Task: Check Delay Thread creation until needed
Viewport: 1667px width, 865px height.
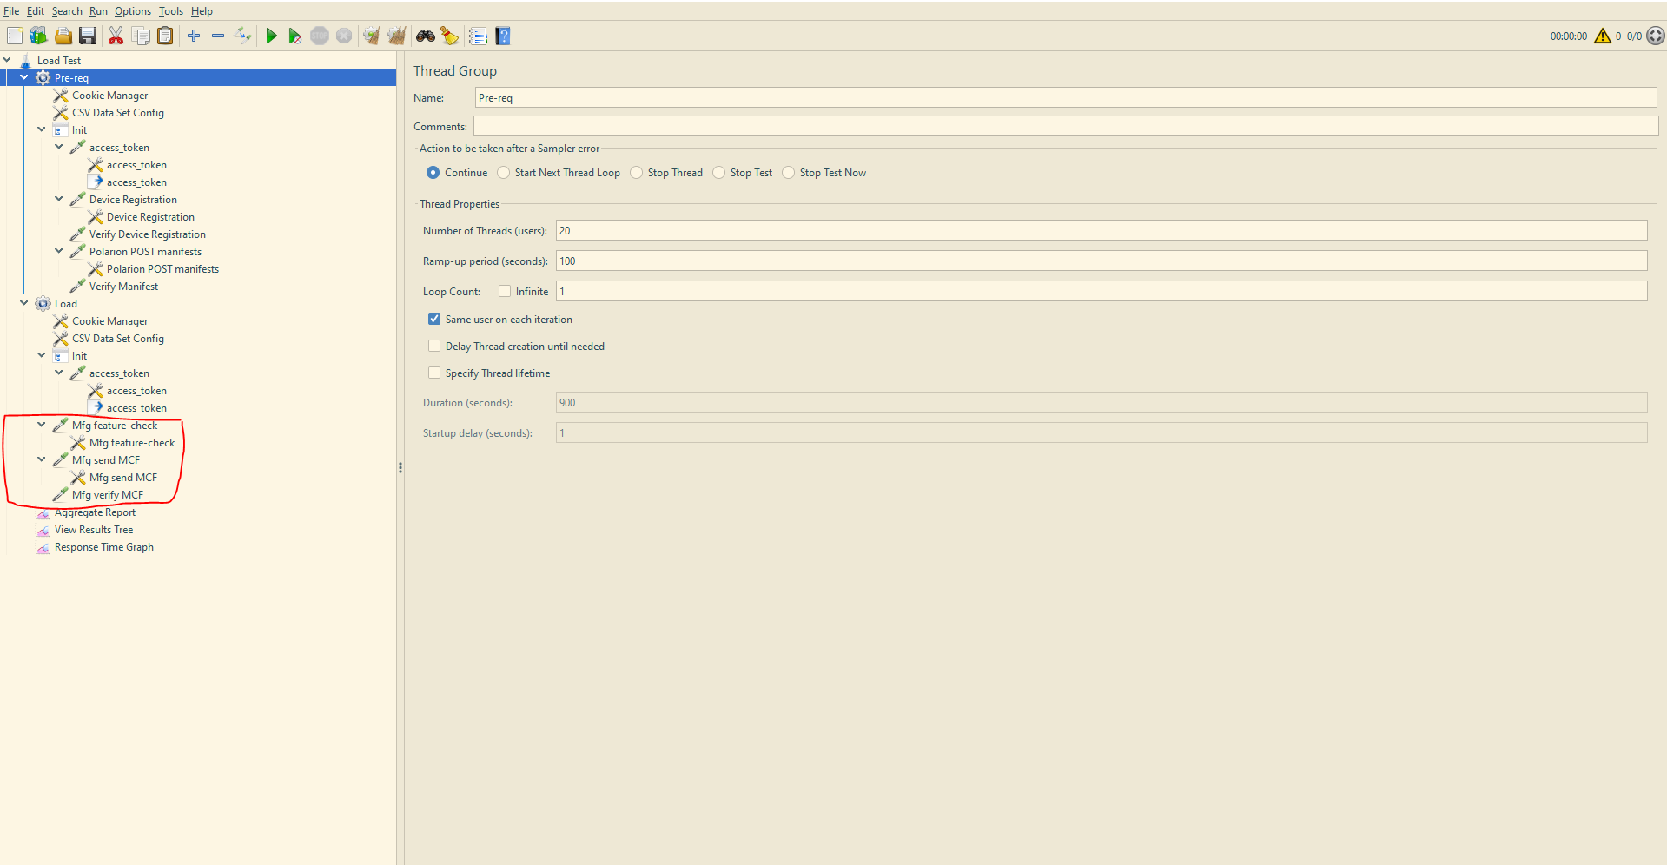Action: (x=433, y=346)
